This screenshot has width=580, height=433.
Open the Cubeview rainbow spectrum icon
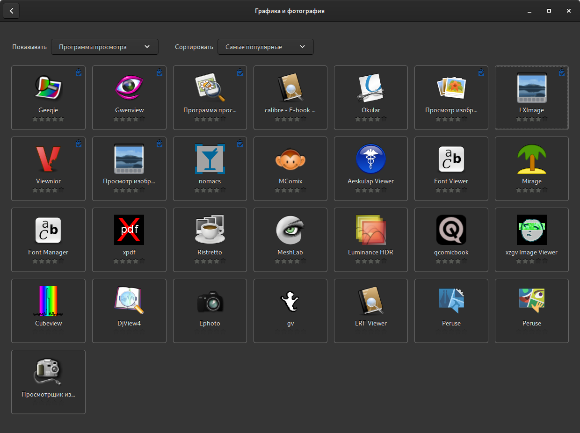(48, 300)
